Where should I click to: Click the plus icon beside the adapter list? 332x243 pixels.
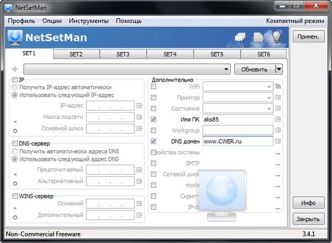15,70
